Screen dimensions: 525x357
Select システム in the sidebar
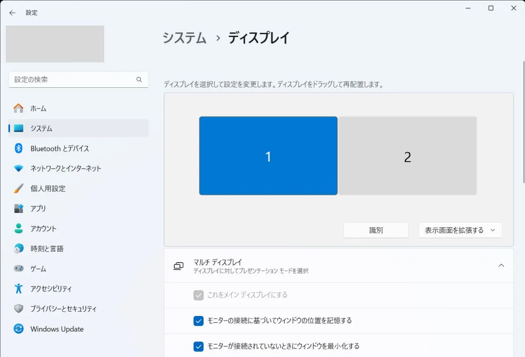(78, 128)
